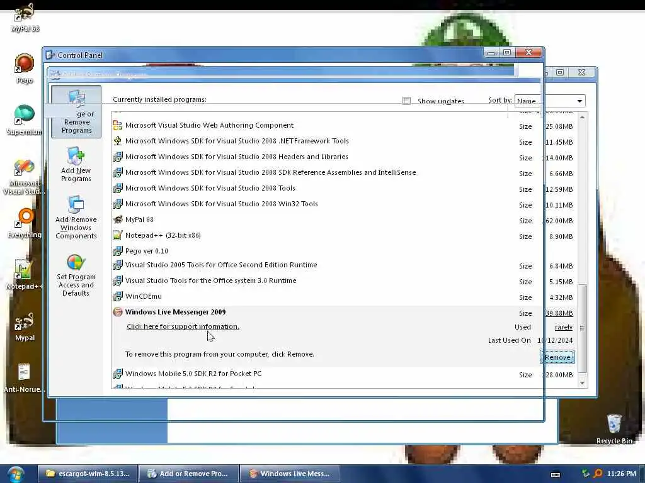Click the SDK Win32 Tools entry icon
Viewport: 645px width, 483px height.
tap(118, 204)
